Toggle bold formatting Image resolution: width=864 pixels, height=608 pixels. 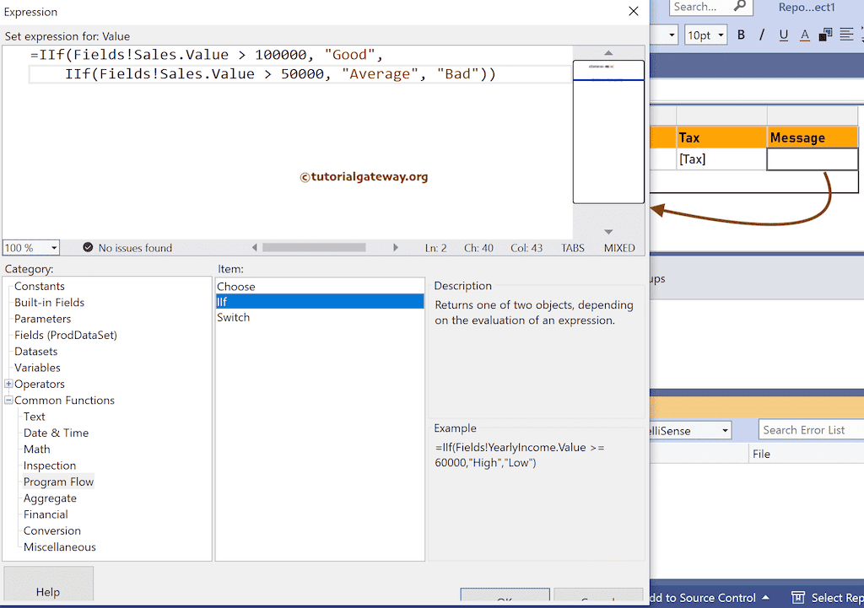point(741,35)
